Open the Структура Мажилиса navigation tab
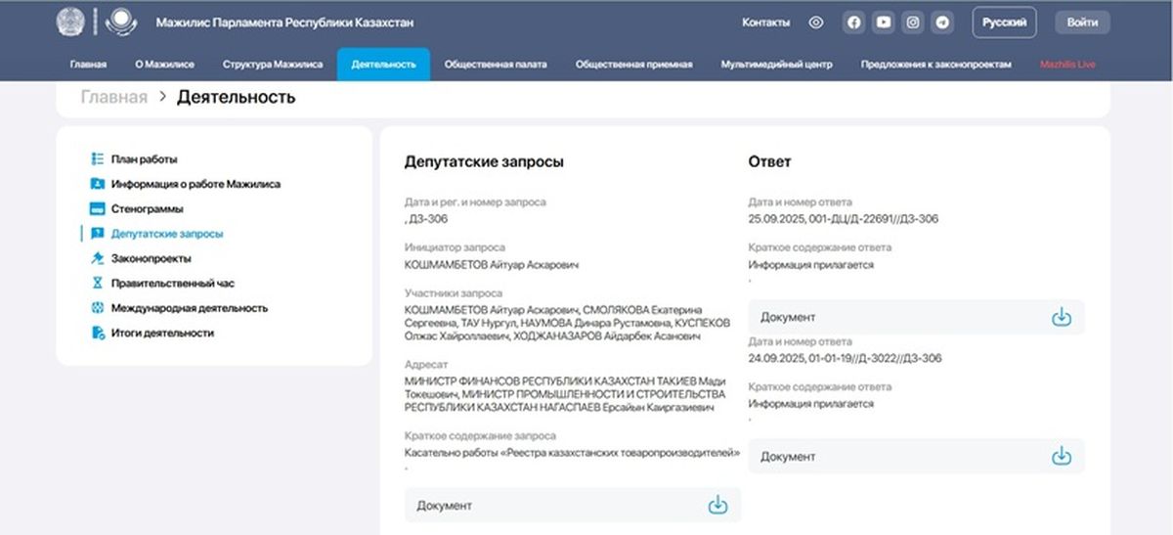The height and width of the screenshot is (535, 1173). click(273, 65)
